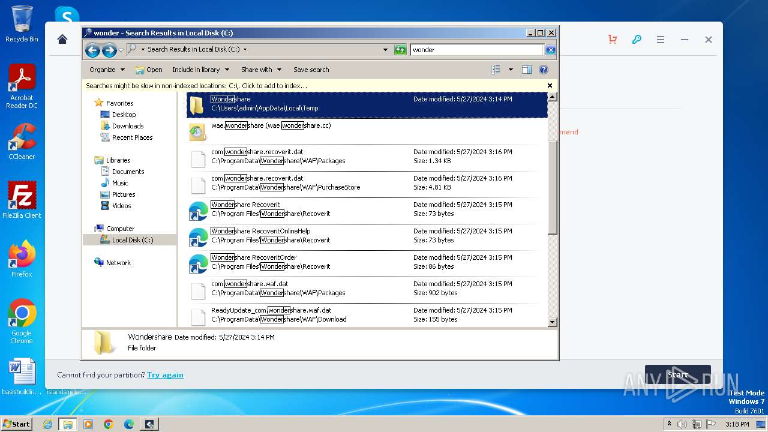Select ReadyUpdate_com.wondershare.waf.dat result

click(x=367, y=315)
